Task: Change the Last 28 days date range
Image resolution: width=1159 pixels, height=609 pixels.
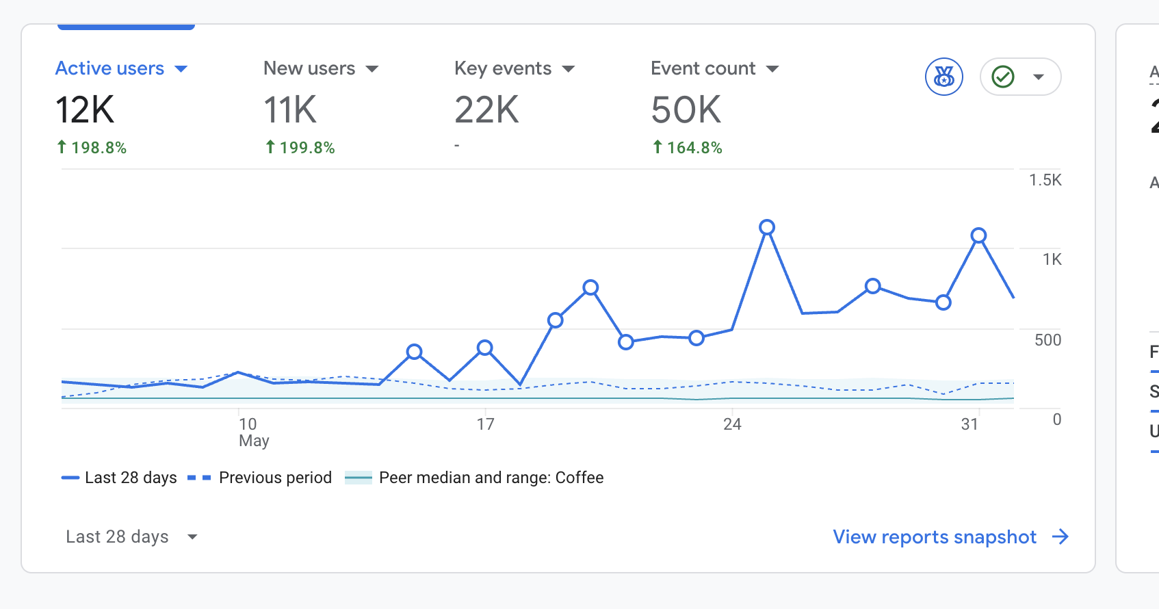Action: pyautogui.click(x=131, y=536)
